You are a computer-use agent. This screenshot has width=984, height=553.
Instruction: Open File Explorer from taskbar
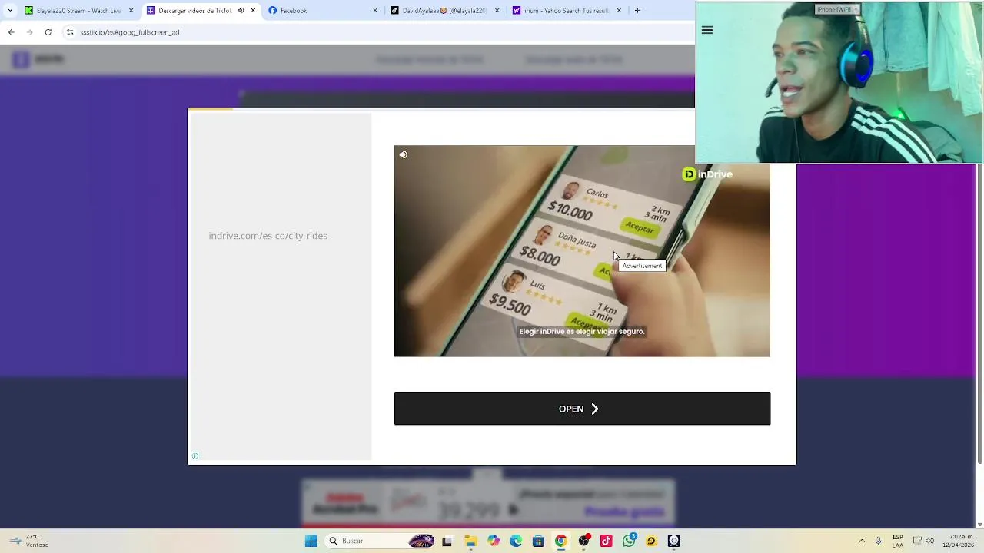(470, 541)
